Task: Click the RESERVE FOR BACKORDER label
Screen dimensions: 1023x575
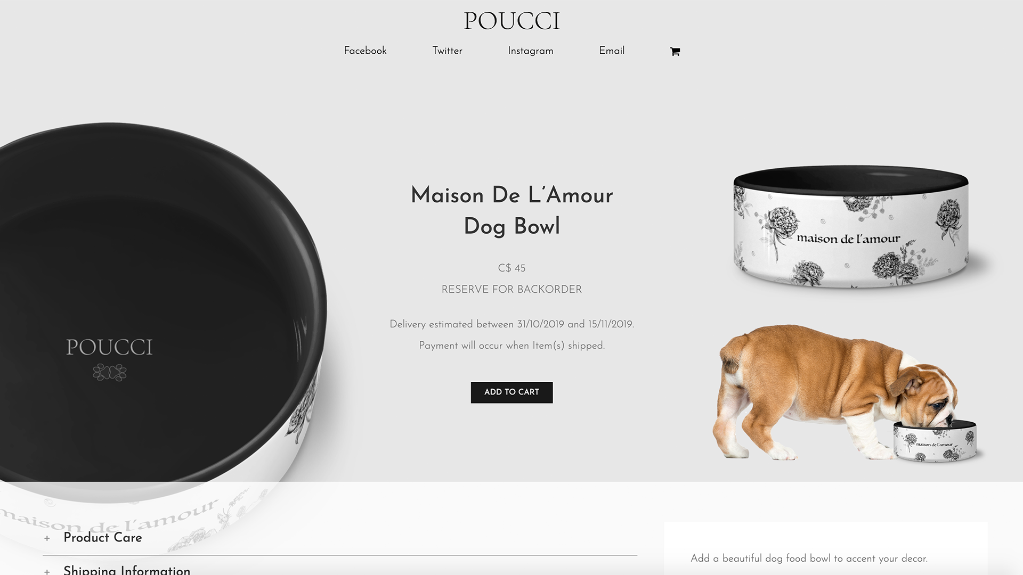Action: (x=511, y=290)
